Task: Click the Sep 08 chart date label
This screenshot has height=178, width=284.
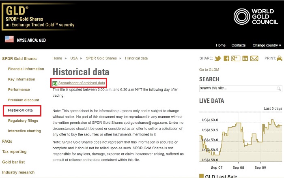Action: click(x=238, y=167)
